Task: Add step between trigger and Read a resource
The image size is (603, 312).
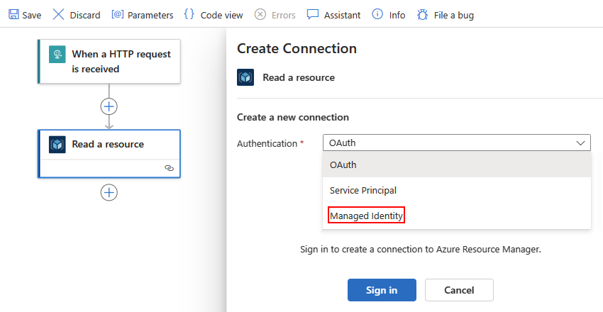Action: (x=109, y=106)
